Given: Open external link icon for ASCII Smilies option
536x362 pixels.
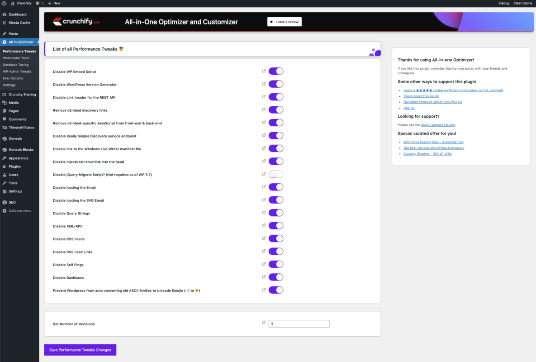Looking at the screenshot, I should (264, 290).
